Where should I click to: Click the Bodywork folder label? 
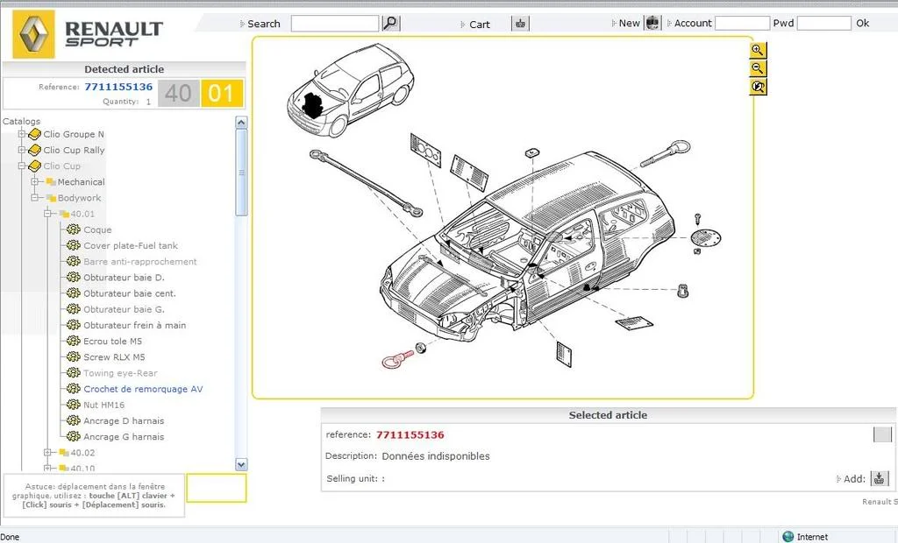(79, 198)
